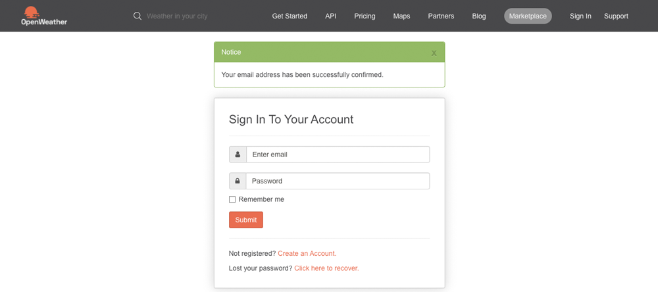The width and height of the screenshot is (658, 292).
Task: Click the OpenWeather logo
Action: [44, 16]
